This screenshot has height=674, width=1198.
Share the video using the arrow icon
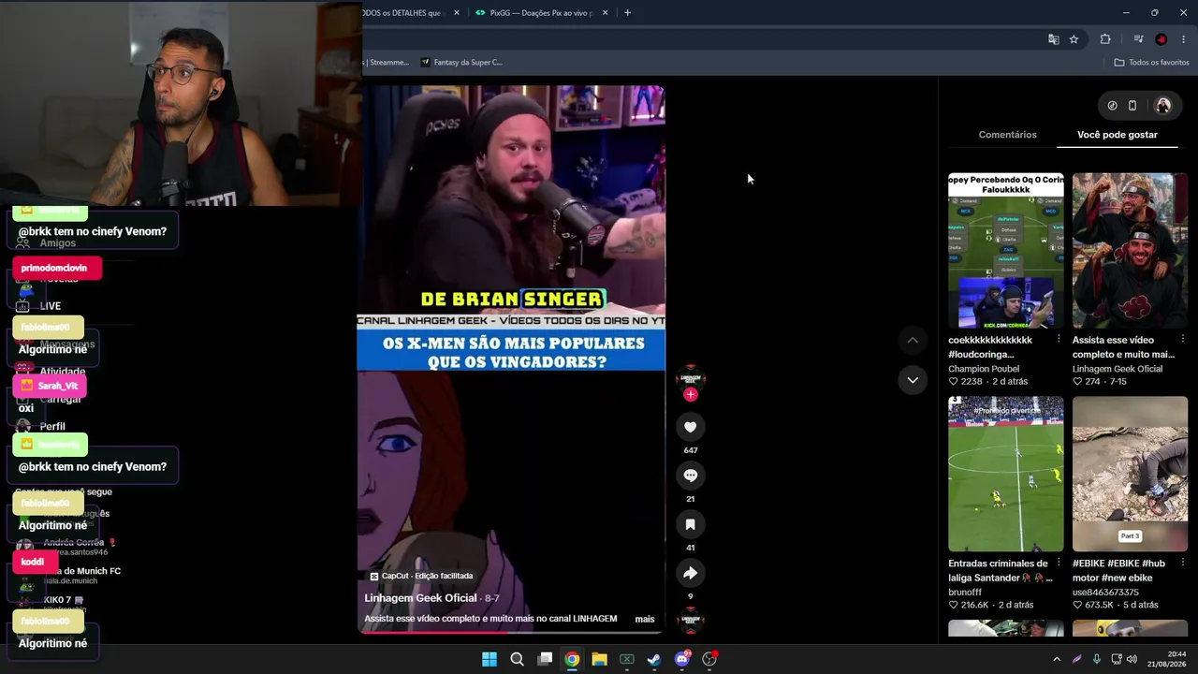[x=690, y=573]
